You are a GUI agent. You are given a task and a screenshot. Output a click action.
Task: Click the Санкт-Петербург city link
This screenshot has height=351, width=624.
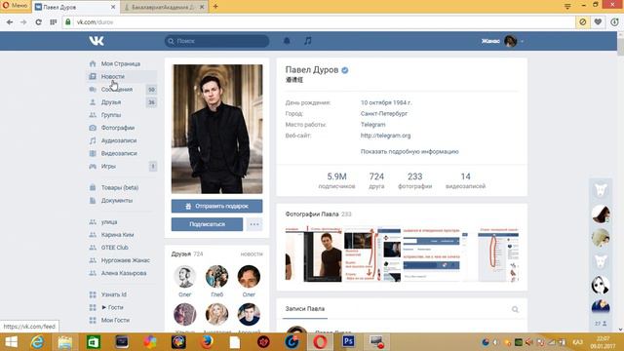pos(384,113)
